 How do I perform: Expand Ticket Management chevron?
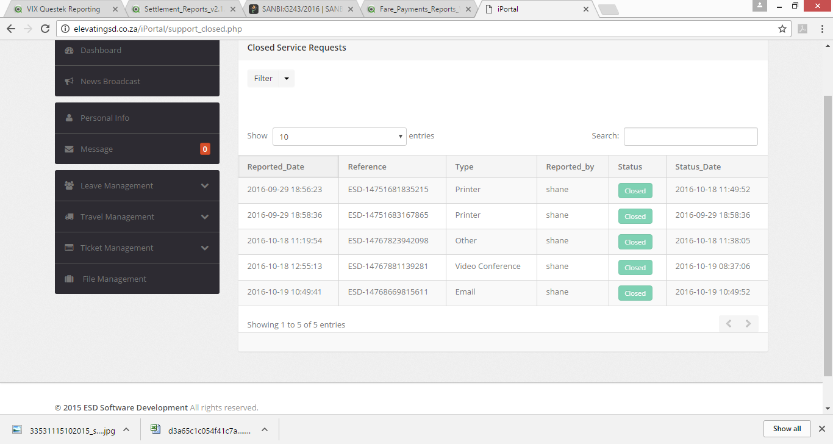204,248
